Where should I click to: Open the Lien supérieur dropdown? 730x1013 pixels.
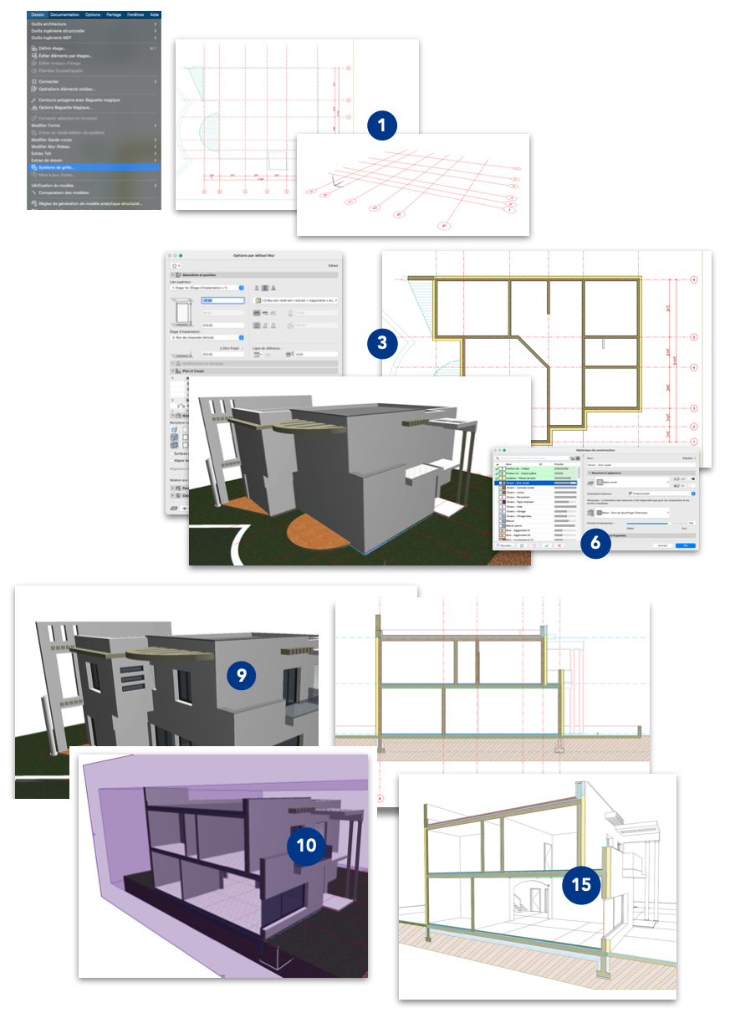point(241,287)
